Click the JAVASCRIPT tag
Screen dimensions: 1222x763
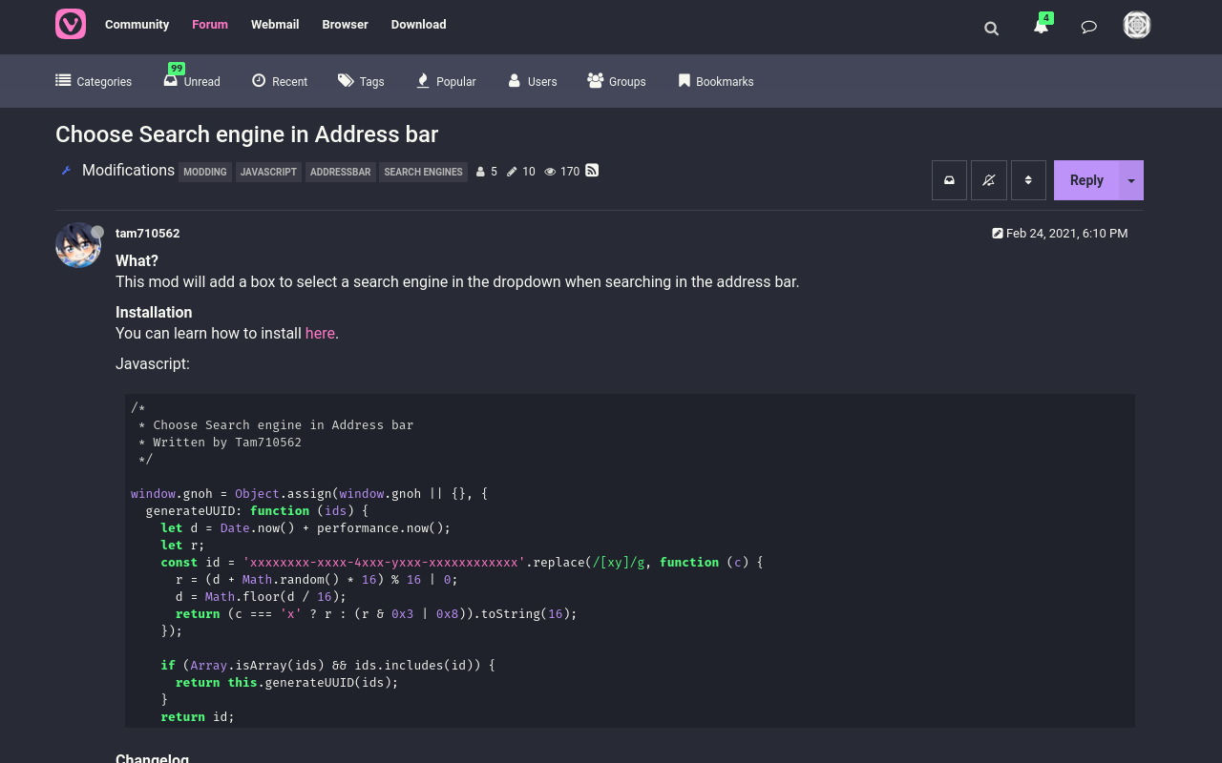[x=268, y=172]
